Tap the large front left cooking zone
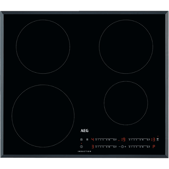The height and width of the screenshot is (169, 169). click(x=43, y=116)
